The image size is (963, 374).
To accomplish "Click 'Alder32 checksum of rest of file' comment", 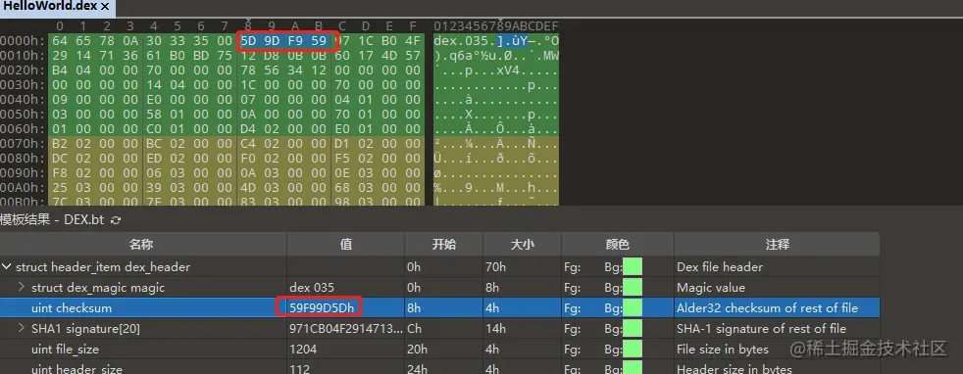I will click(x=767, y=308).
